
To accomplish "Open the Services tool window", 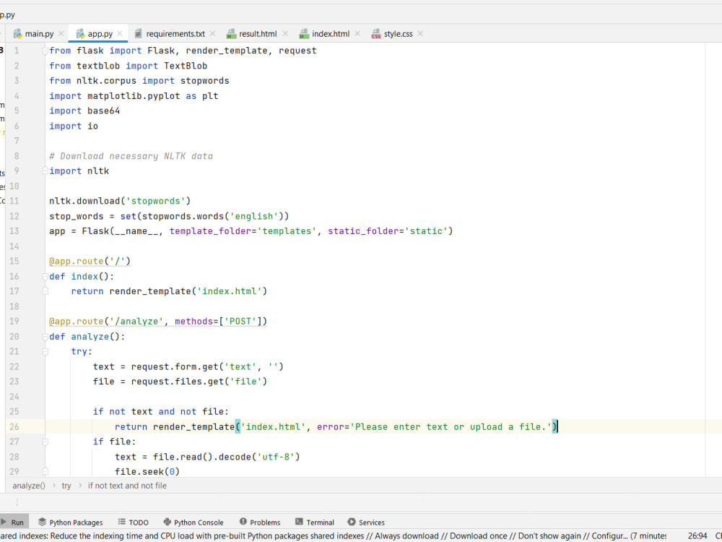I will tap(366, 522).
